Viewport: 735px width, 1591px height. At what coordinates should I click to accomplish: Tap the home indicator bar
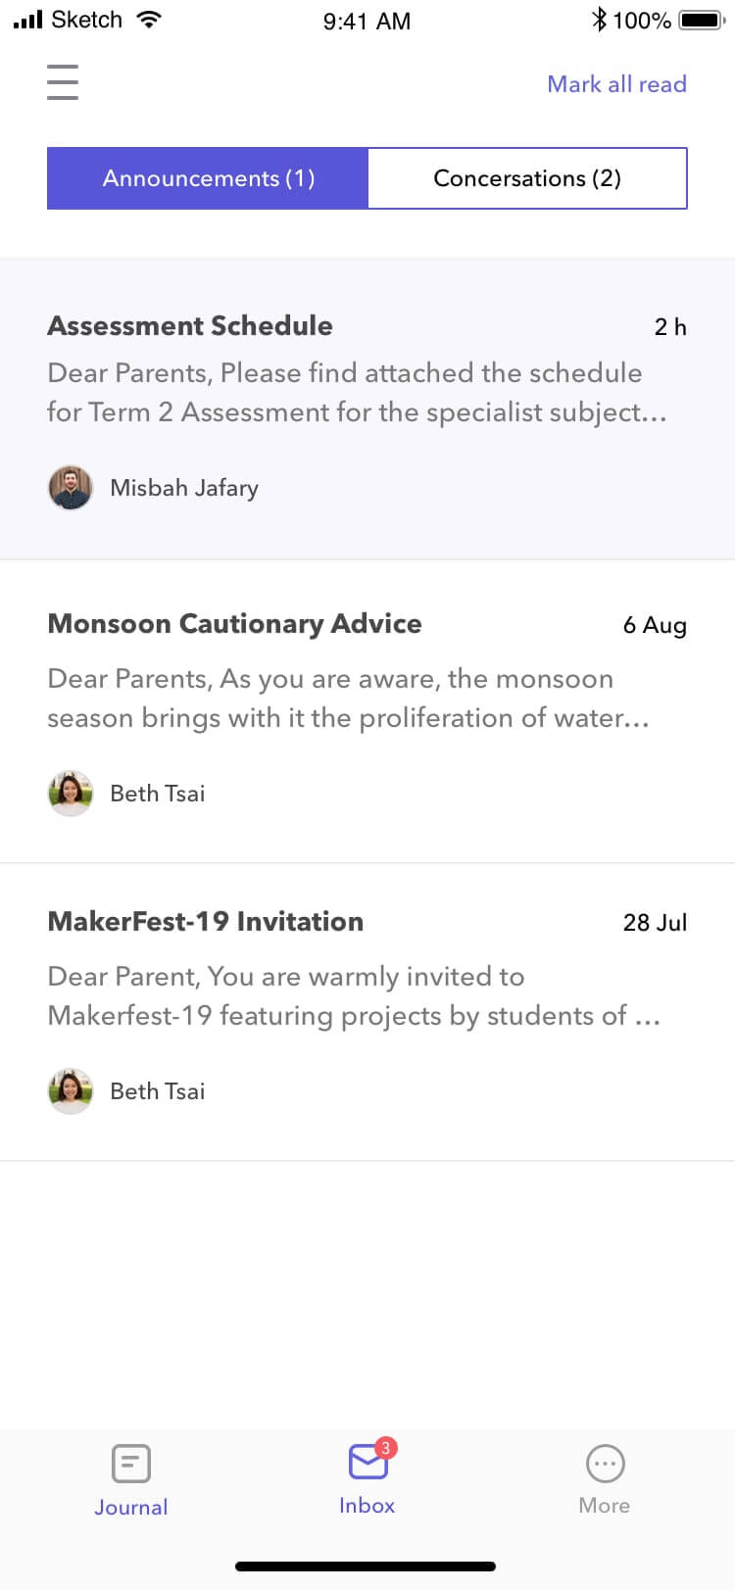click(x=367, y=1567)
